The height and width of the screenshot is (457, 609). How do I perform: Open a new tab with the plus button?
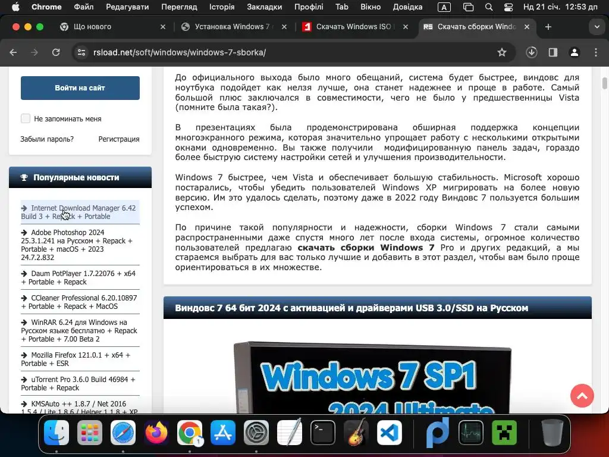tap(548, 27)
